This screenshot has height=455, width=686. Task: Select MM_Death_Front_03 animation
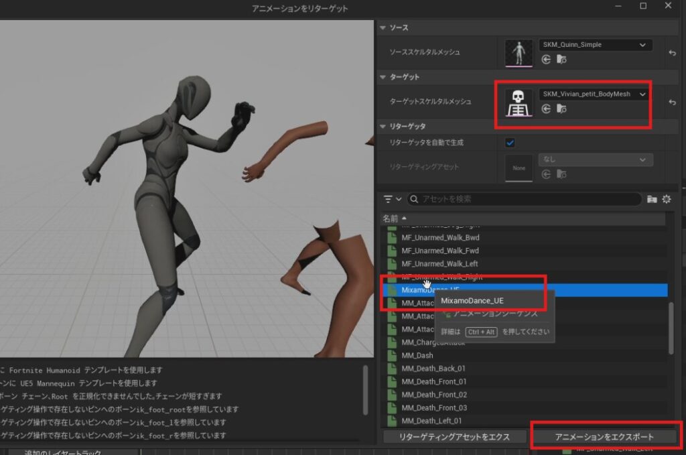[x=525, y=407]
